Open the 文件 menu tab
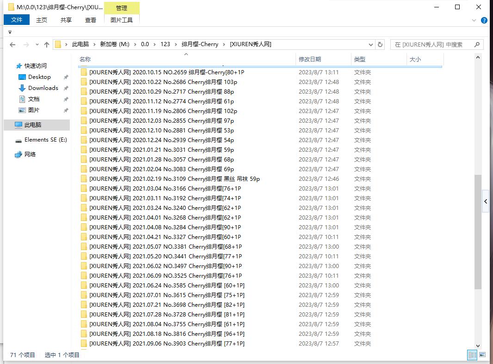The width and height of the screenshot is (493, 364). 17,20
